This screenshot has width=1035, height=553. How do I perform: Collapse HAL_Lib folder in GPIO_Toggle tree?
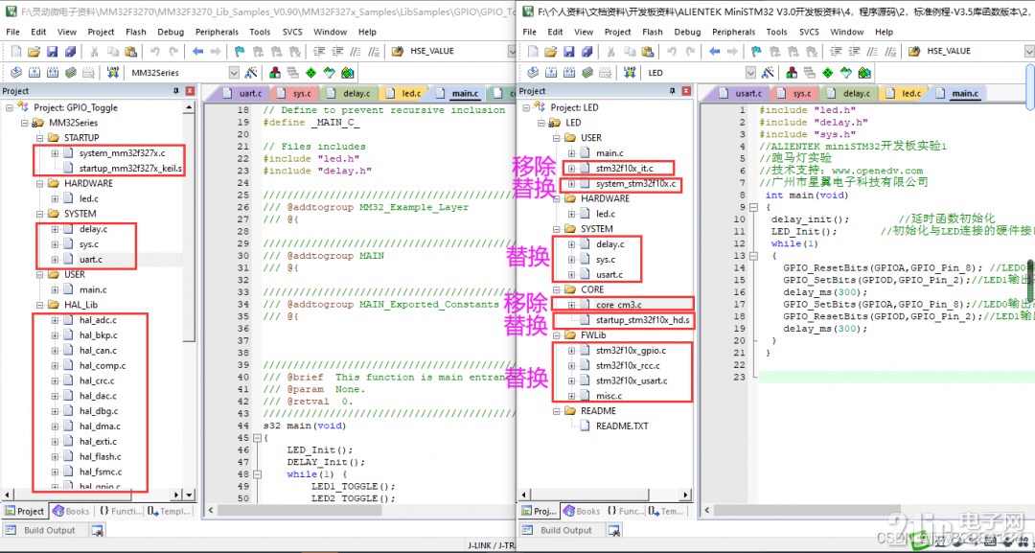pyautogui.click(x=39, y=305)
